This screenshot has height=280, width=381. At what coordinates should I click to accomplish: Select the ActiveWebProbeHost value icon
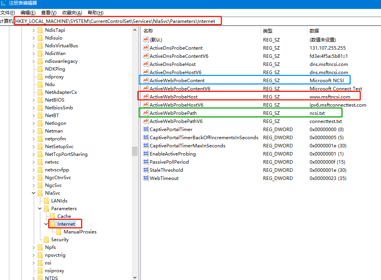click(x=145, y=97)
